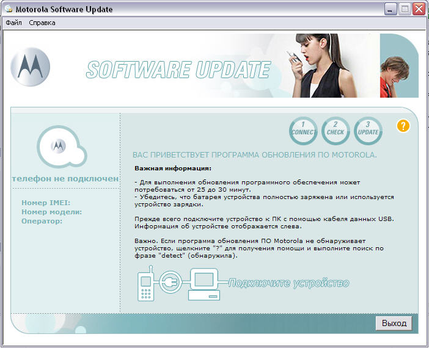
Task: Open the Файл menu
Action: [x=13, y=23]
